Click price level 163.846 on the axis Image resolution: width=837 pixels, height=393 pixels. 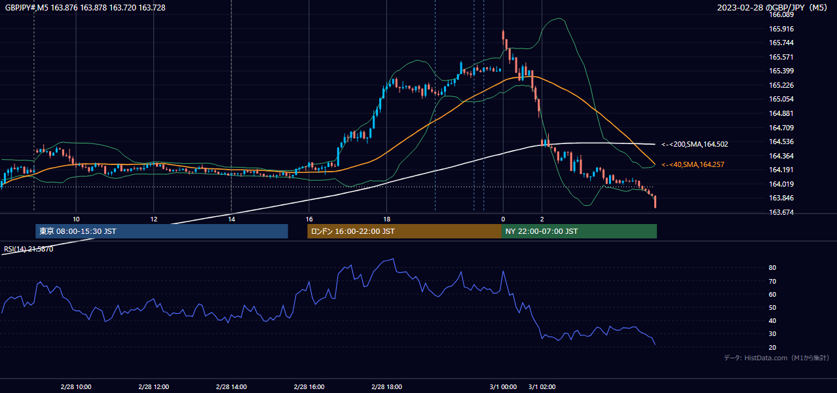[x=781, y=198]
